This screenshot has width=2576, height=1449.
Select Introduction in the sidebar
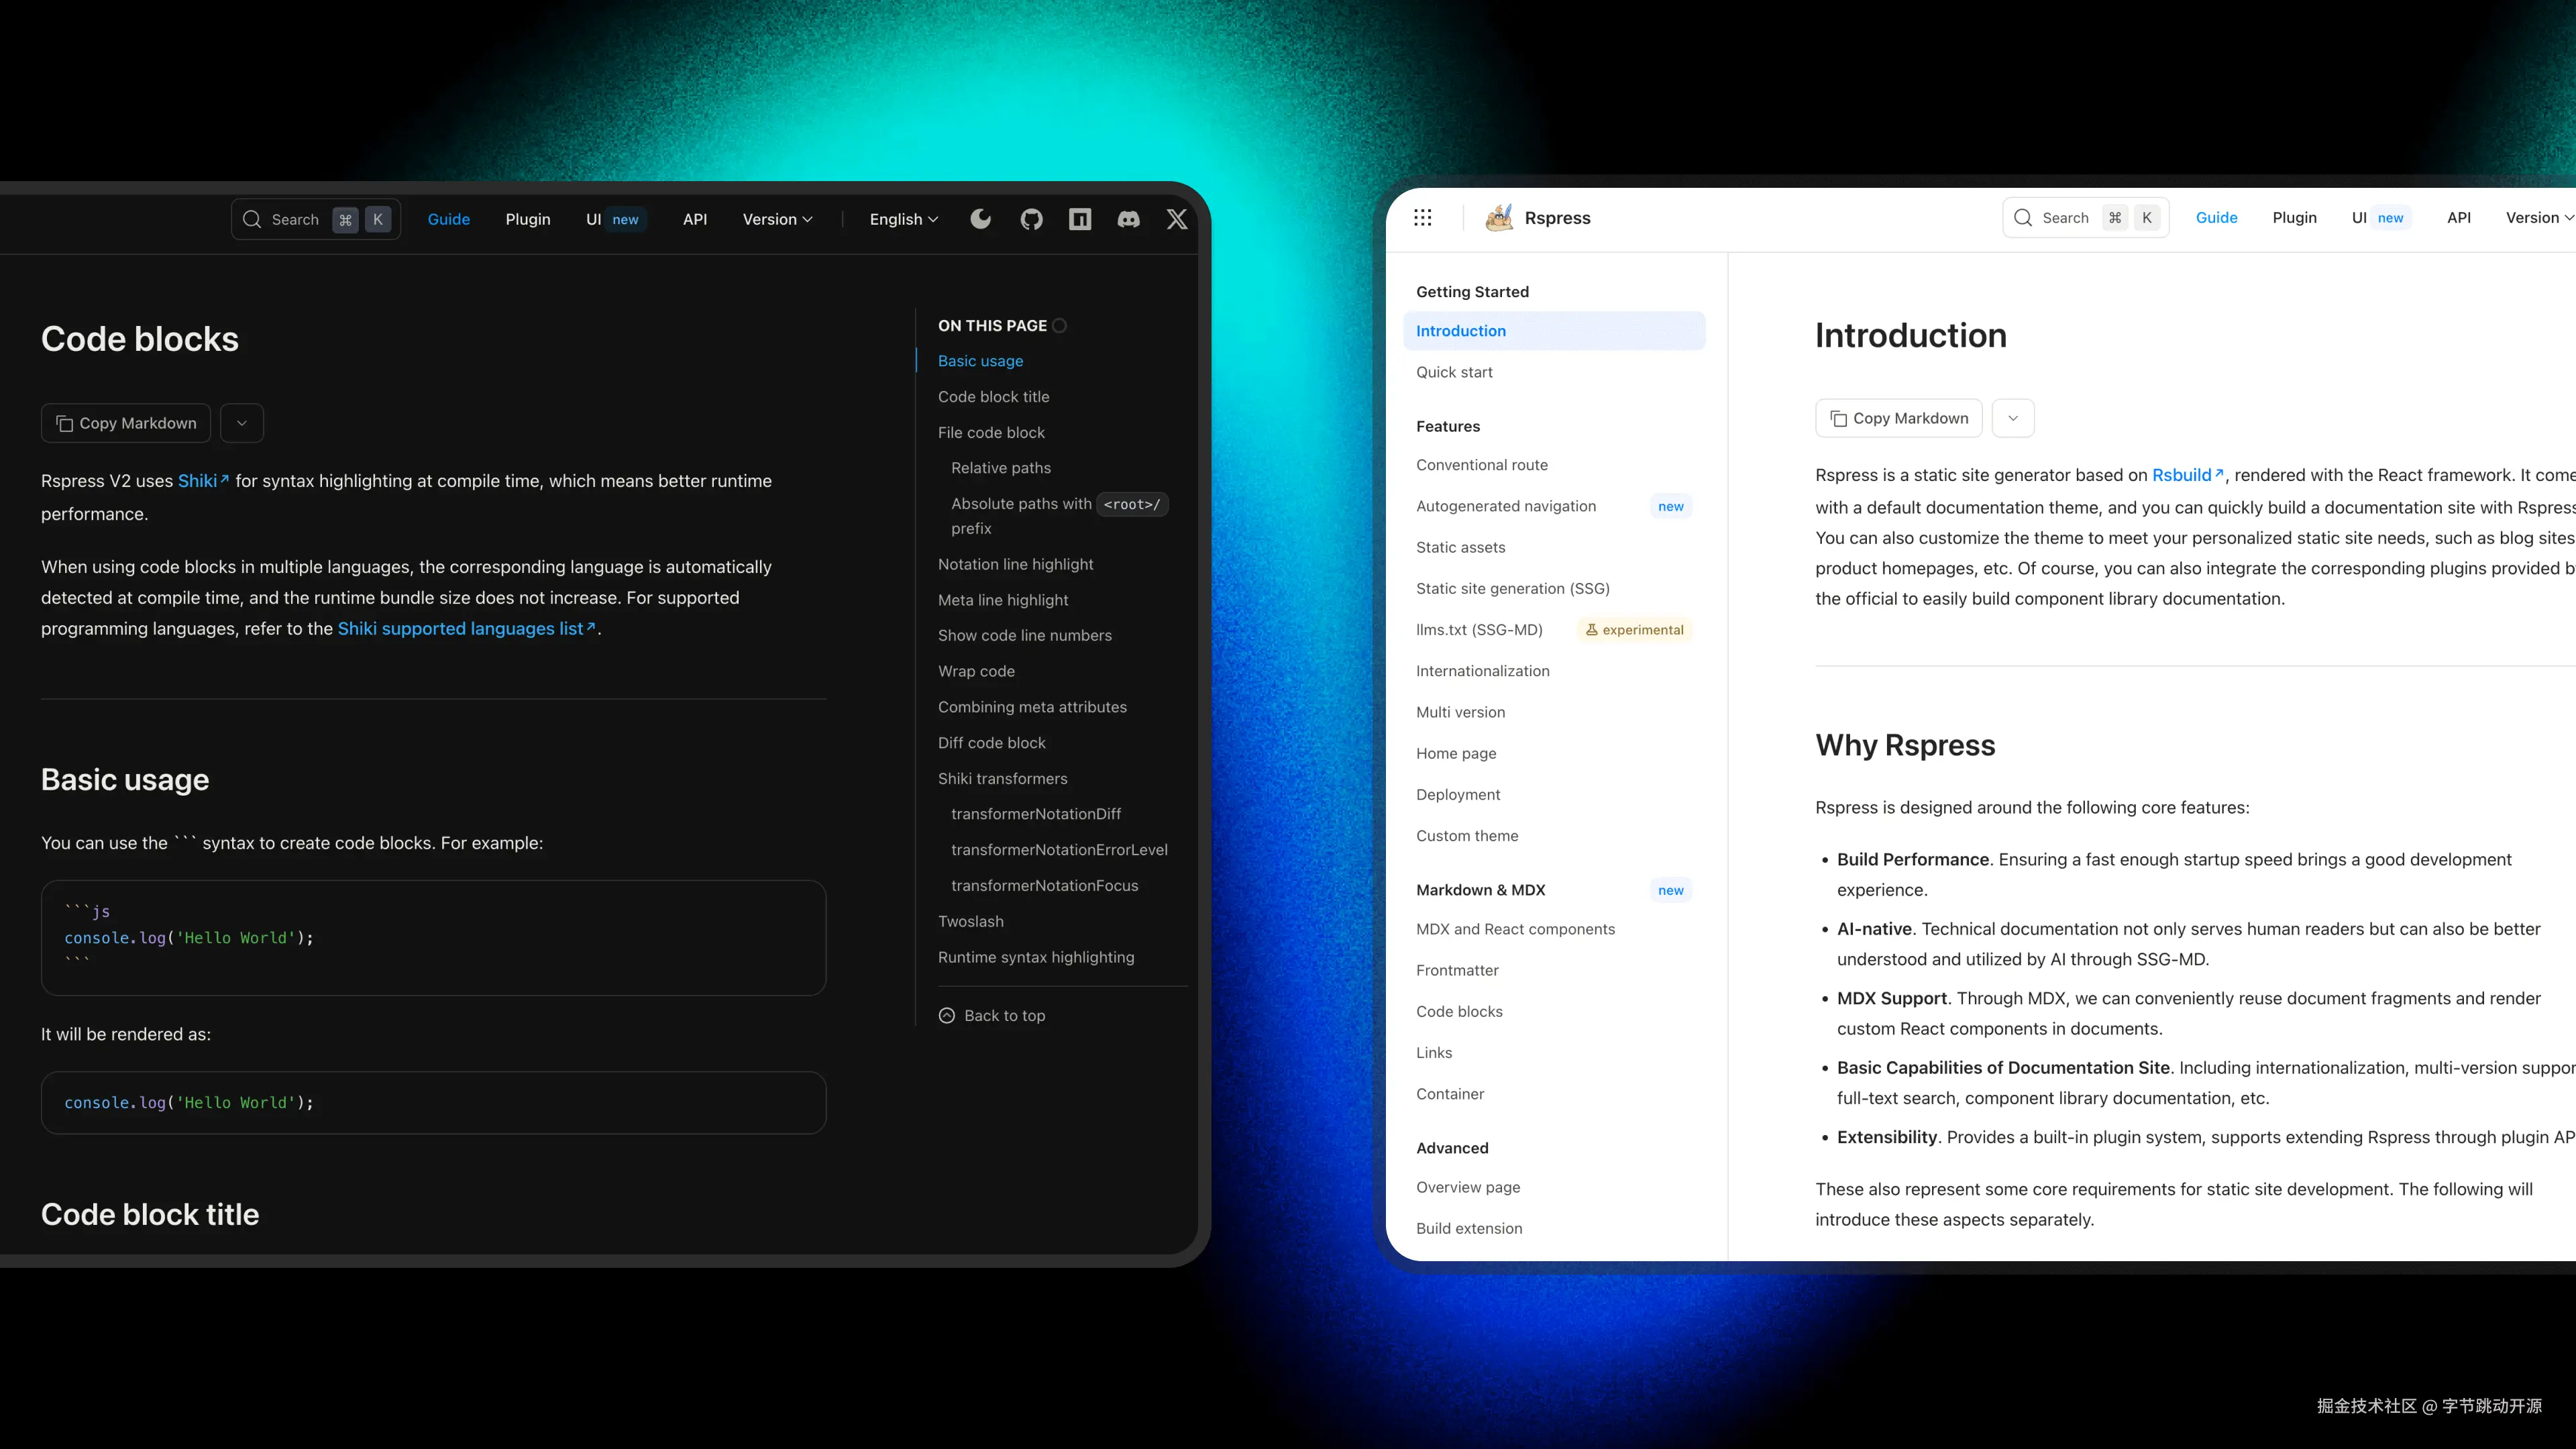coord(1555,331)
